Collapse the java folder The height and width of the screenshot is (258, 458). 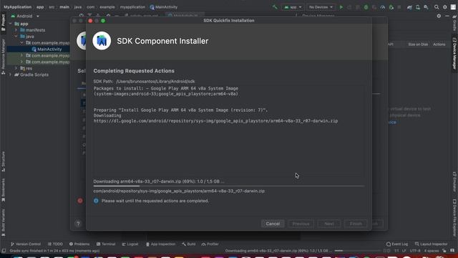(16, 37)
